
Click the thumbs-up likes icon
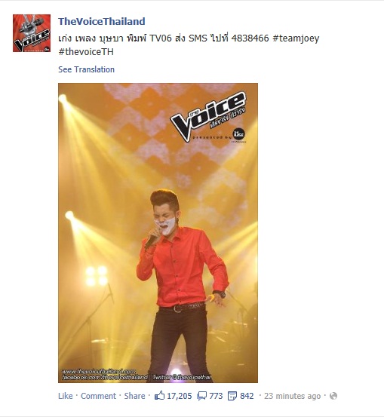coord(159,395)
